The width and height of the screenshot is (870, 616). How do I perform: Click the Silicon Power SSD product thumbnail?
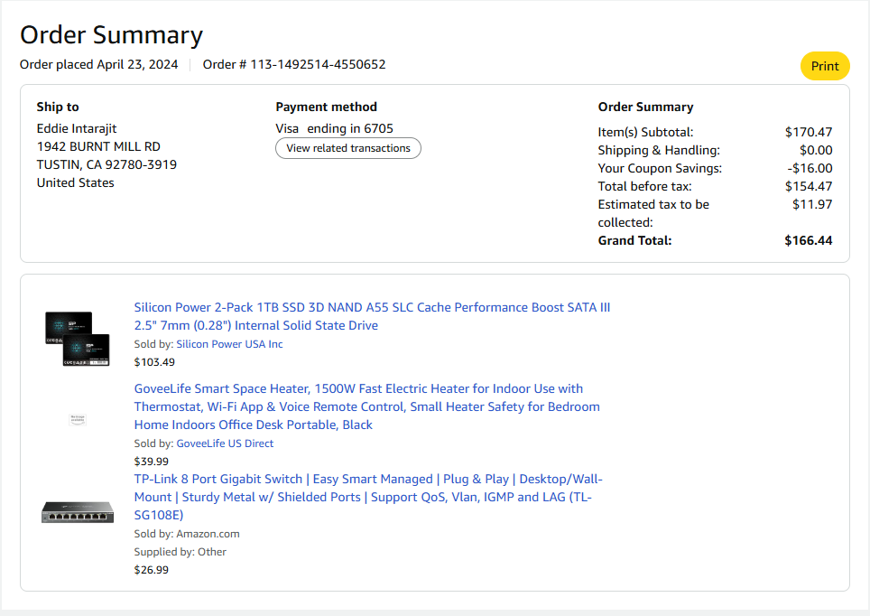pyautogui.click(x=78, y=338)
